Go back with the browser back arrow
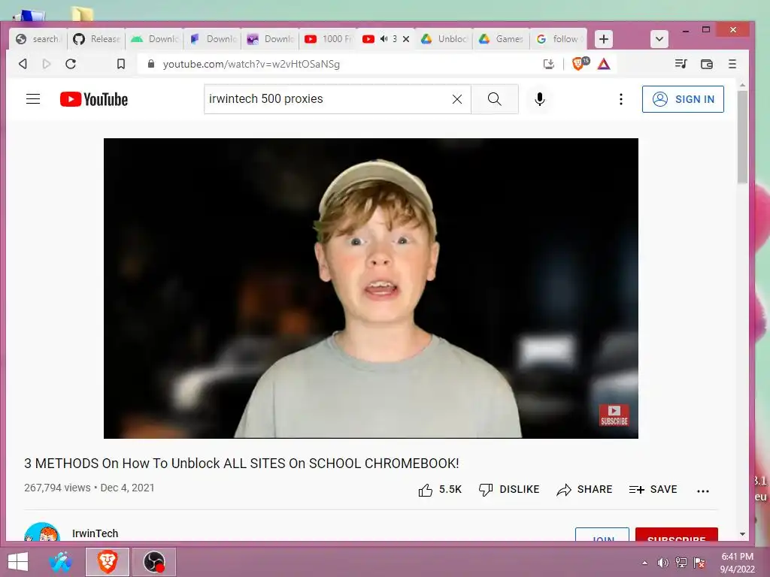770x577 pixels. tap(23, 64)
